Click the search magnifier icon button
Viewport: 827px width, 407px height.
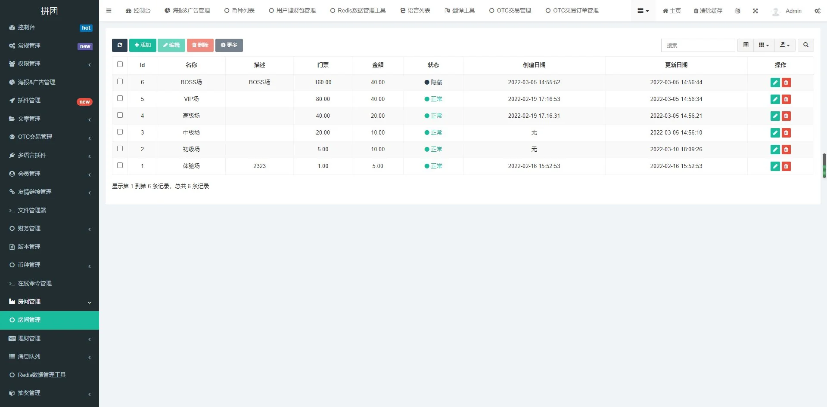tap(805, 45)
